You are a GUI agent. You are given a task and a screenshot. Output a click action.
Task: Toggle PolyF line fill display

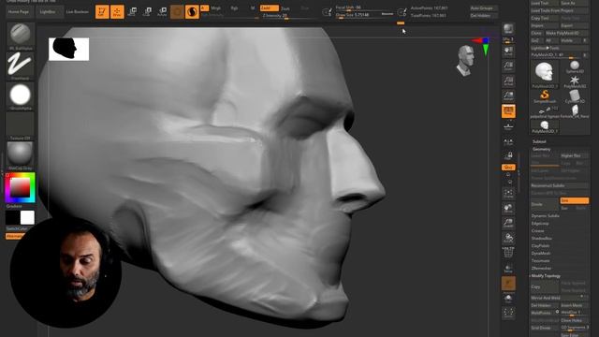coord(508,253)
